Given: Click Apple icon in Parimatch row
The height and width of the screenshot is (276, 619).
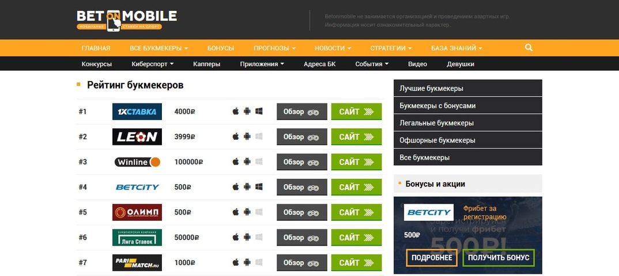Looking at the screenshot, I should [x=236, y=263].
